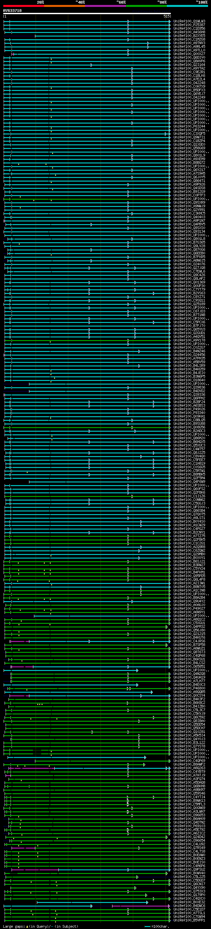
Task: Click the white query bar spanning 1 to 515
Action: click(87, 14)
